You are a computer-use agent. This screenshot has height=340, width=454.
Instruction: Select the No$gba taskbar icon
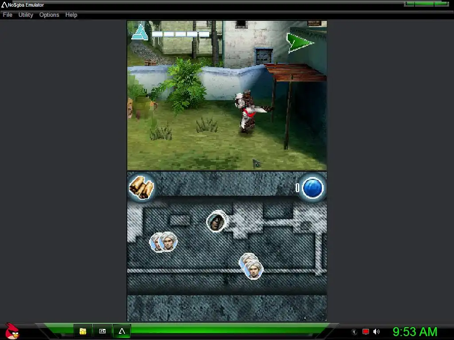click(122, 331)
